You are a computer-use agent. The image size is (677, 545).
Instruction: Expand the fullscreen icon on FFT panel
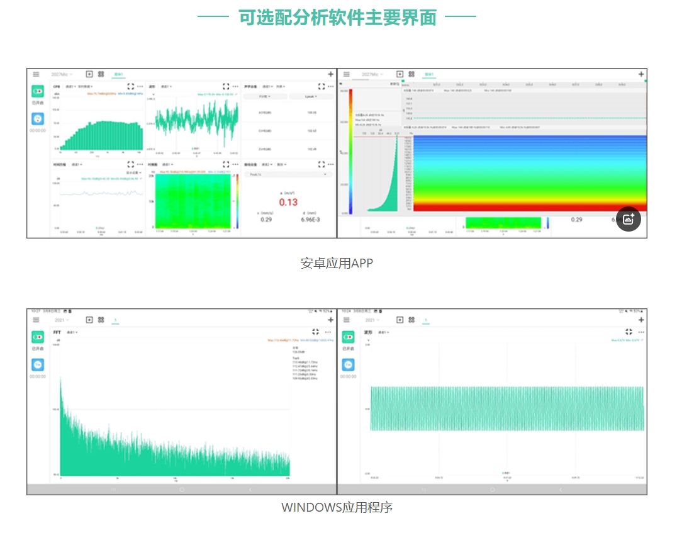click(316, 332)
